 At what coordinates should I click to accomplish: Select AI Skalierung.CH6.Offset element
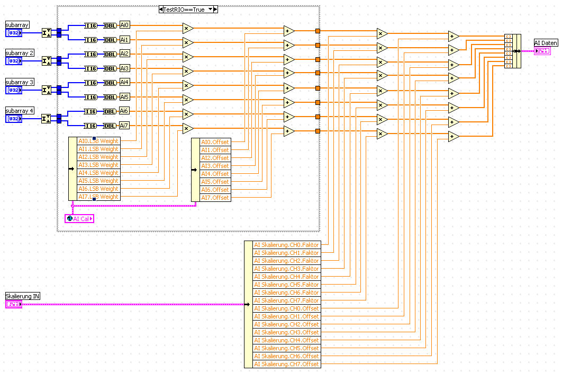click(x=287, y=356)
